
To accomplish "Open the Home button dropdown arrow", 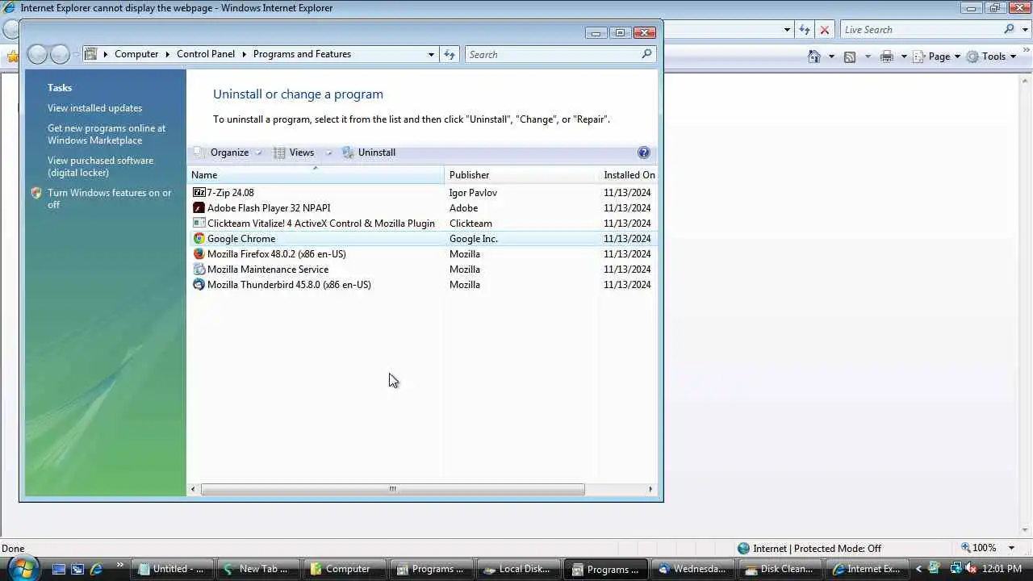I will pyautogui.click(x=831, y=56).
